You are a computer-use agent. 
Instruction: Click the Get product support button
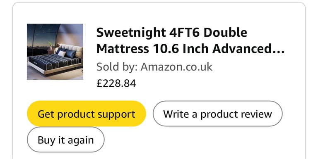pyautogui.click(x=87, y=114)
